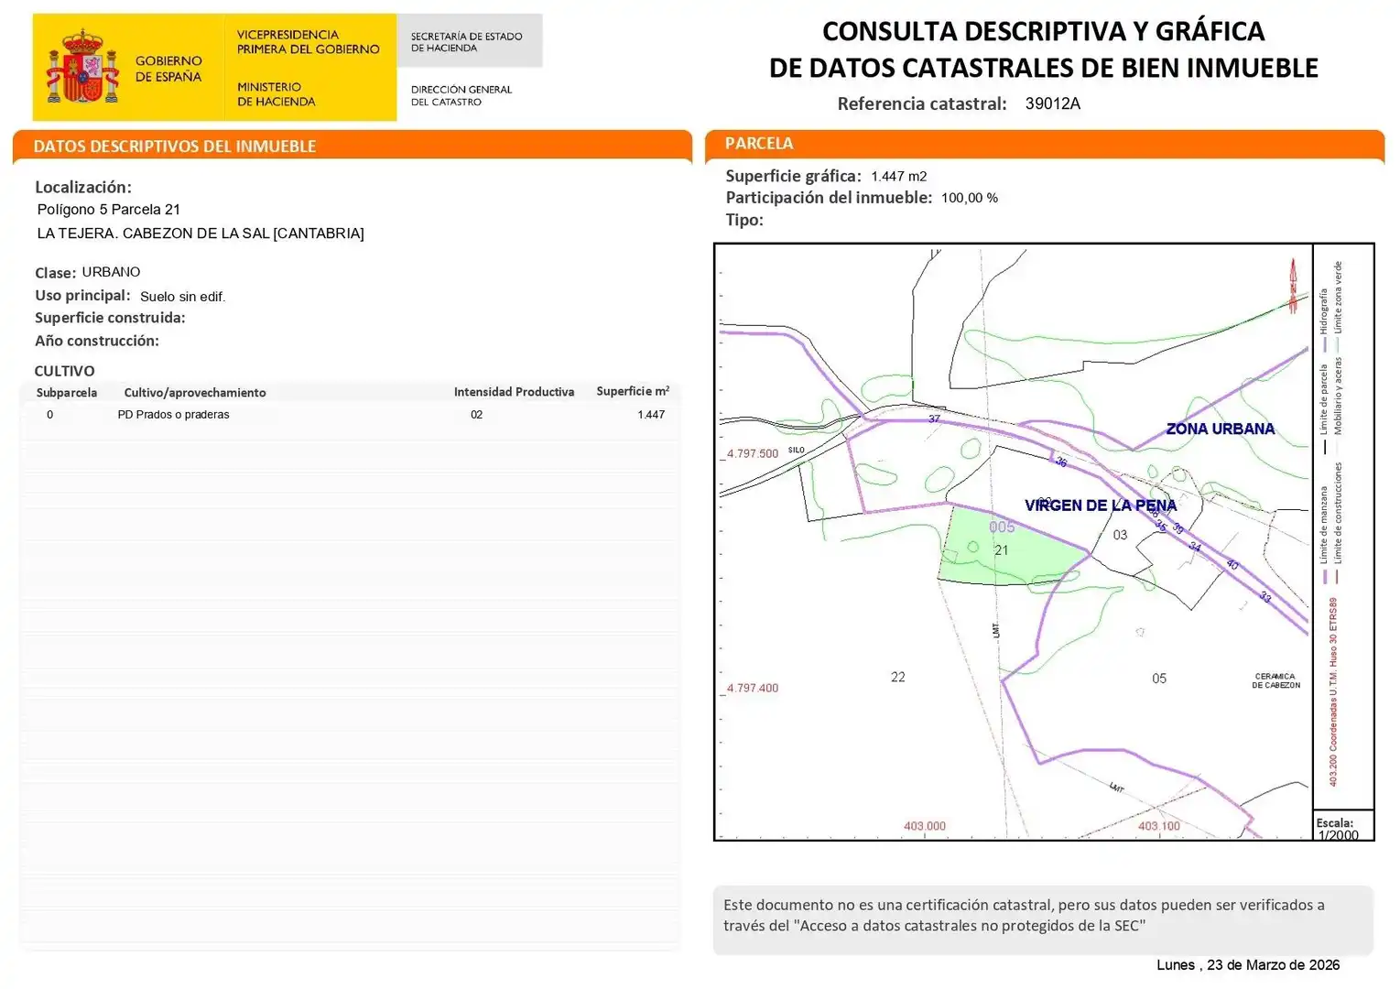Click the ZONA URBANA map label
1400x989 pixels.
coord(1220,429)
